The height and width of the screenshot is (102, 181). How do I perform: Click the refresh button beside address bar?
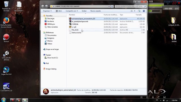click(112, 6)
